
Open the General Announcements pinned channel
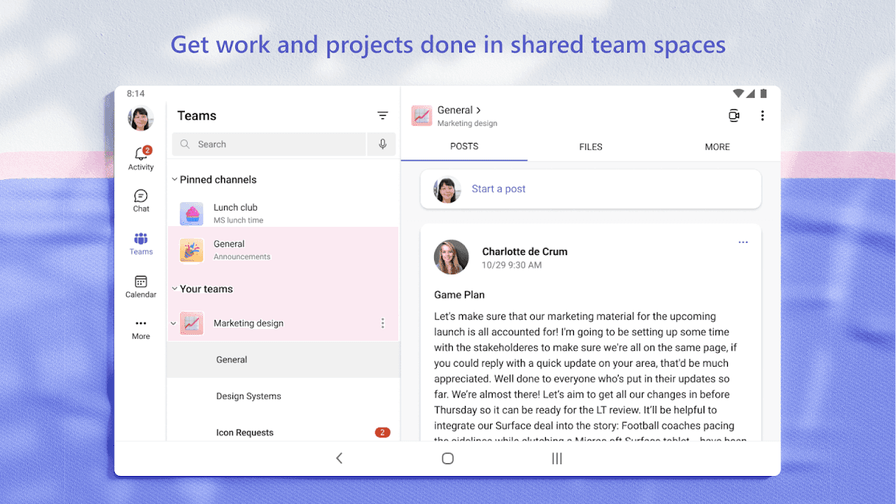coord(283,250)
